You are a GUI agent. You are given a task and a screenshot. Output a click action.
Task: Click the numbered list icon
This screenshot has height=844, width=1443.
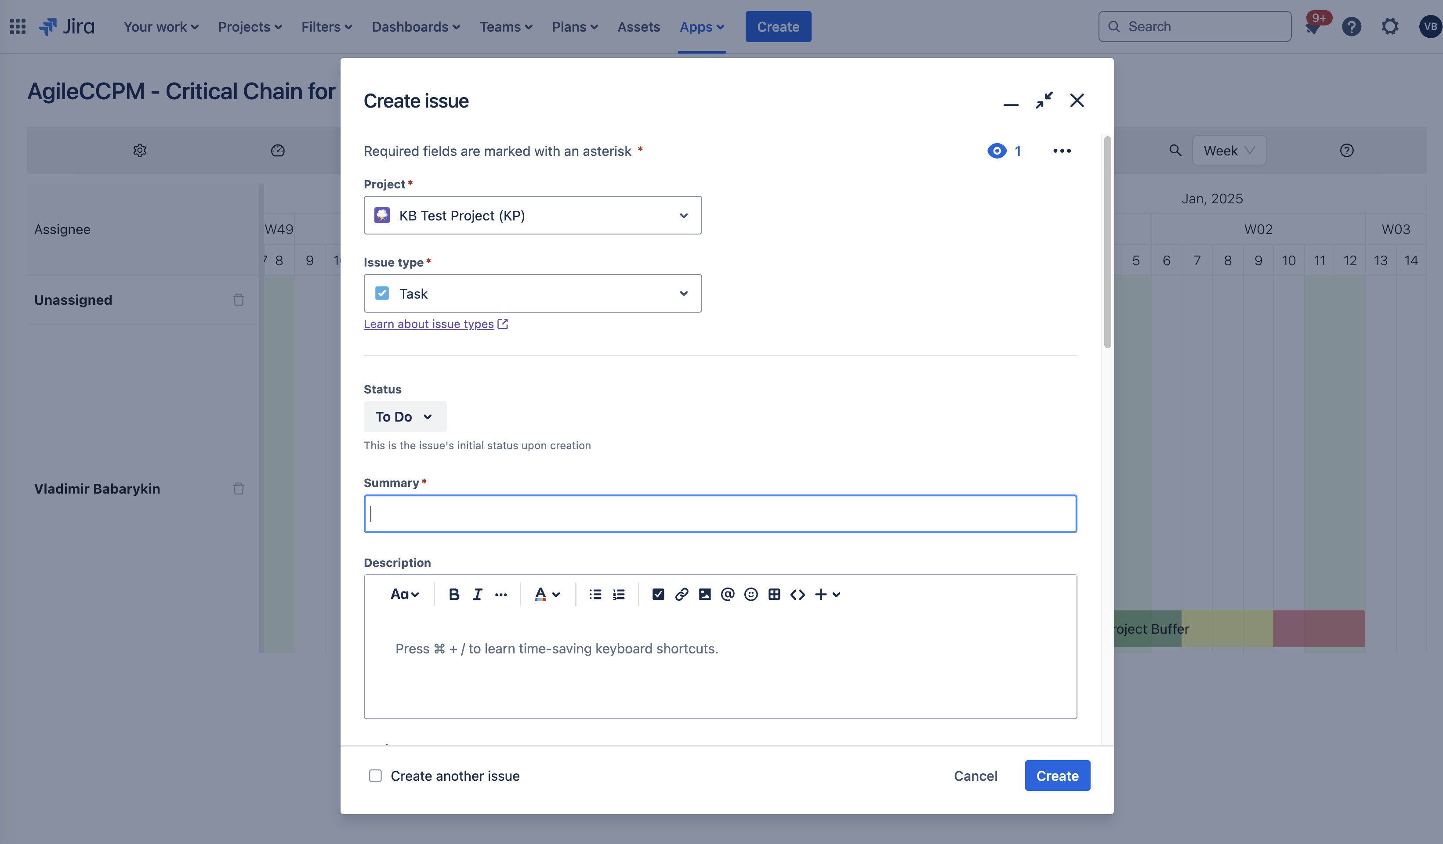pos(618,594)
